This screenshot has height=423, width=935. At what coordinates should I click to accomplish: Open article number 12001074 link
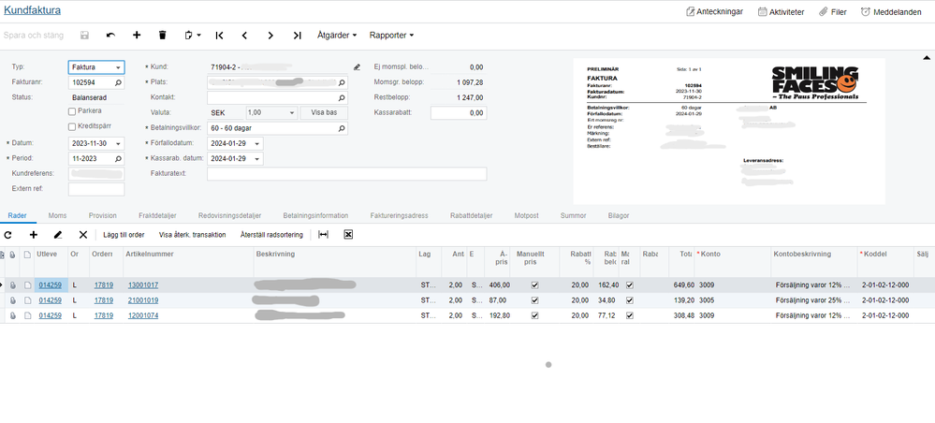(143, 315)
